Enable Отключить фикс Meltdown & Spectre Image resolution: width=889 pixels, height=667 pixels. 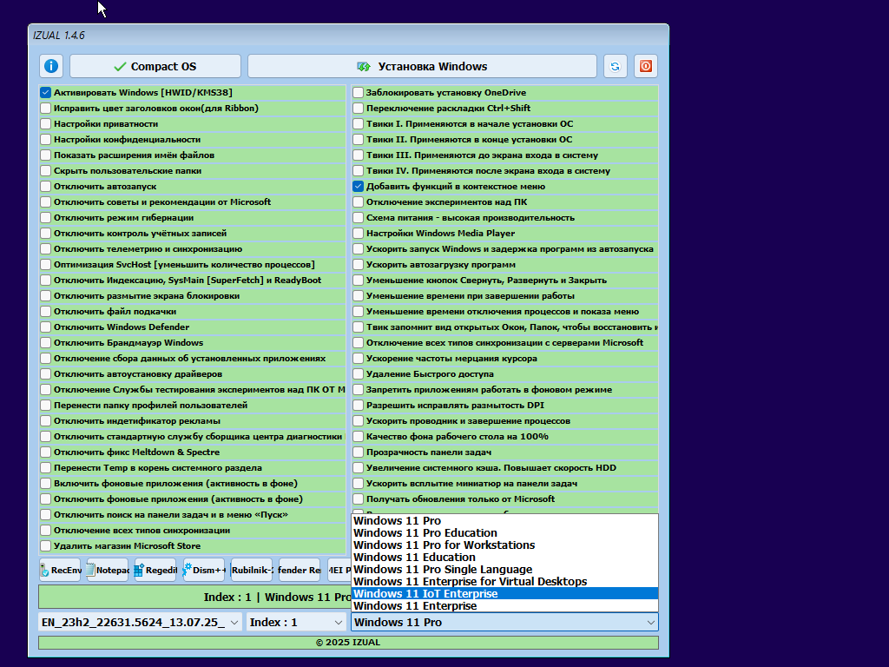(x=46, y=452)
